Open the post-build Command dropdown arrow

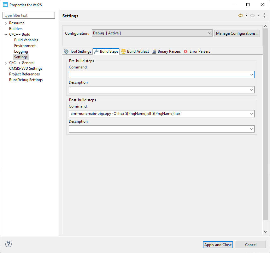pyautogui.click(x=251, y=114)
